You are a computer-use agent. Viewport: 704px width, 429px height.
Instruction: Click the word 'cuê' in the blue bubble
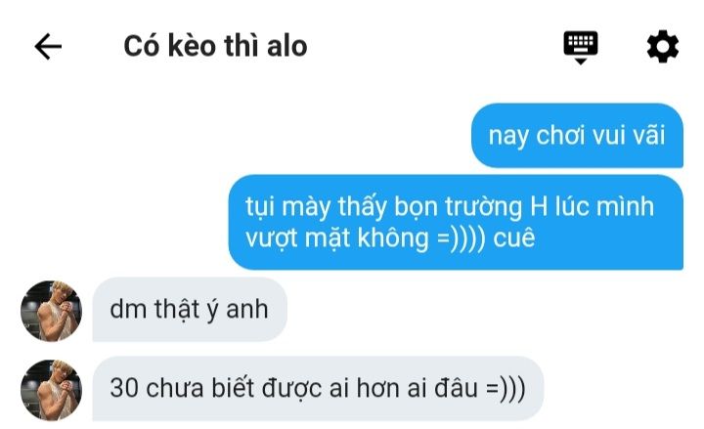[514, 237]
